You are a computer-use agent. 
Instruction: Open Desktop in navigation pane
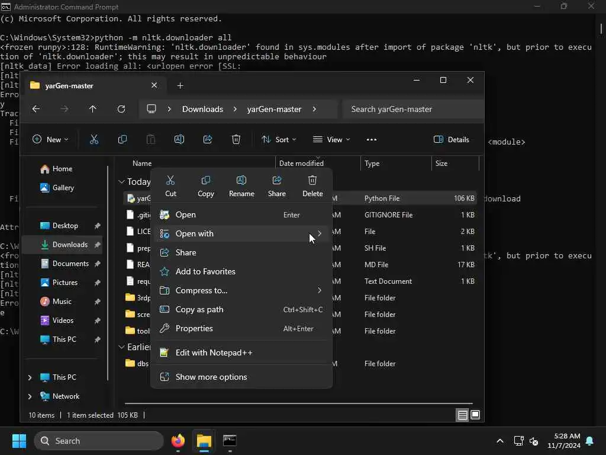(64, 226)
